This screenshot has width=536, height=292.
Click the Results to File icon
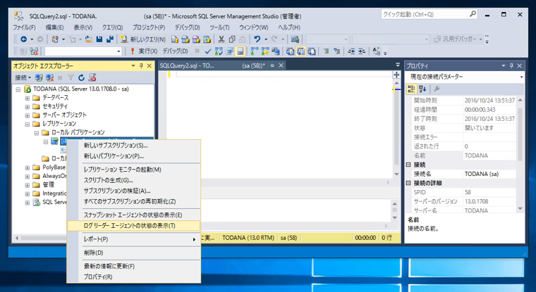(x=312, y=51)
